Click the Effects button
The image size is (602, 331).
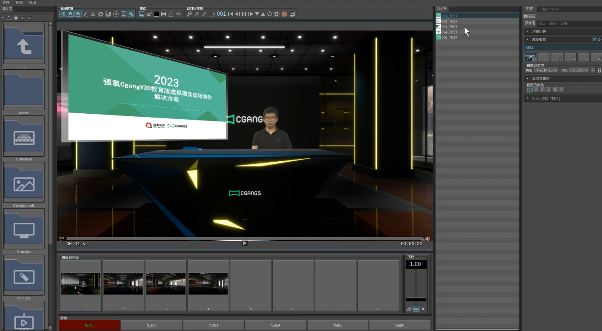(529, 17)
